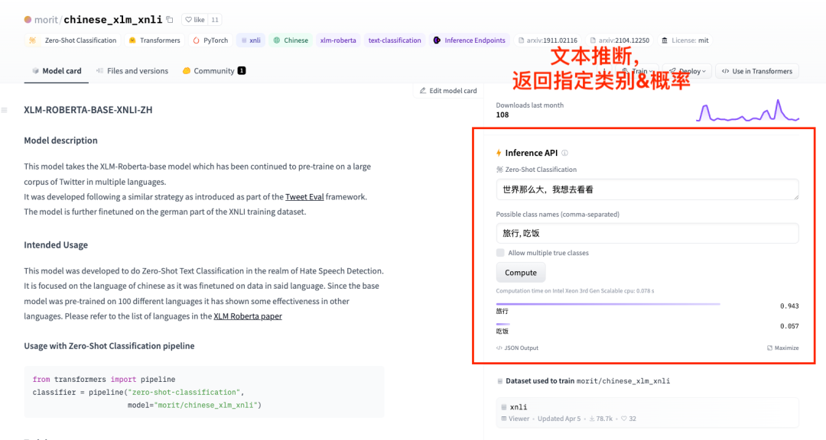The height and width of the screenshot is (440, 826).
Task: Expand the left sidebar hamburger menu
Action: click(x=5, y=109)
